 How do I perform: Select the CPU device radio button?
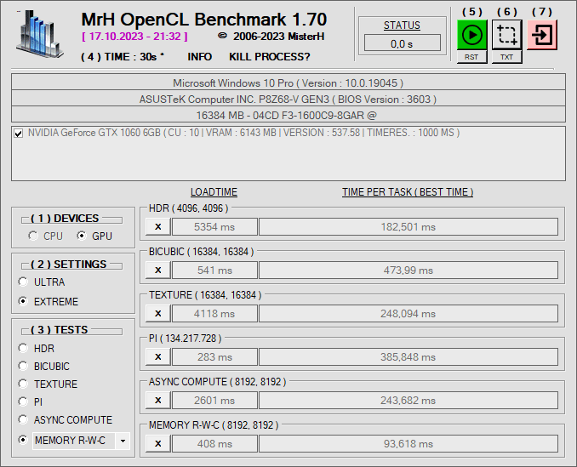tap(33, 236)
